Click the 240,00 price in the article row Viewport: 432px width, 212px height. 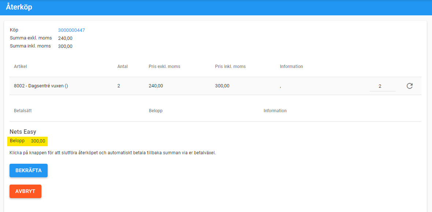[156, 86]
